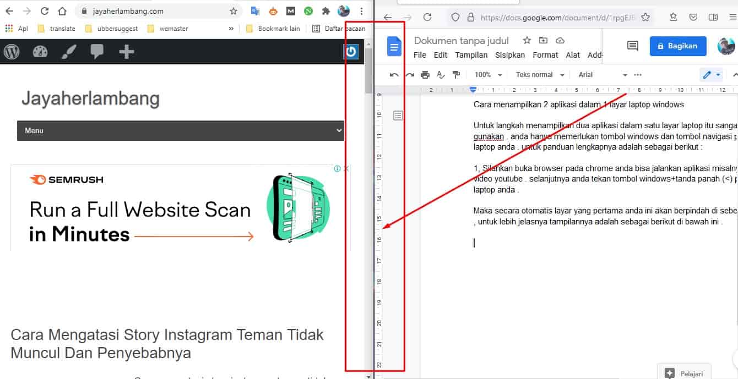The image size is (738, 379).
Task: Open the orange Ubersuggest extension icon
Action: 273,11
